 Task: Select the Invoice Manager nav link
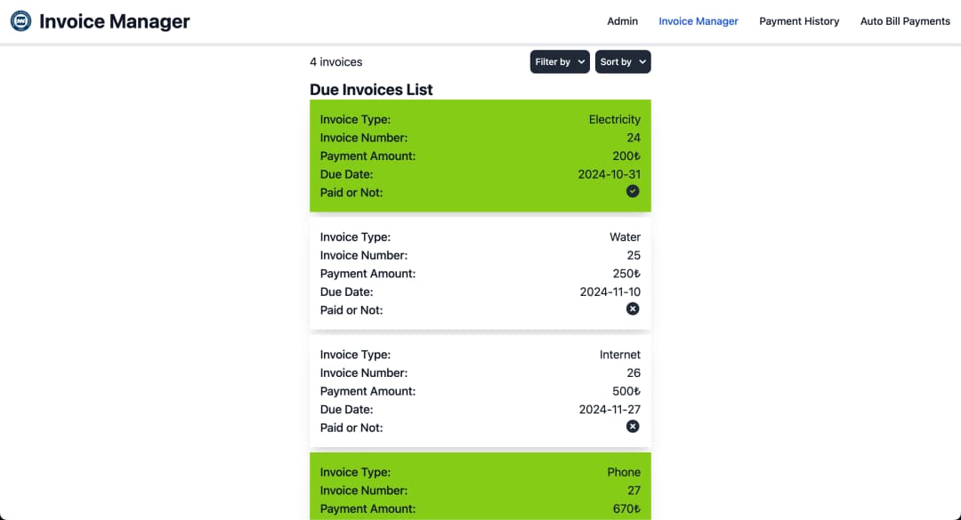click(x=699, y=21)
